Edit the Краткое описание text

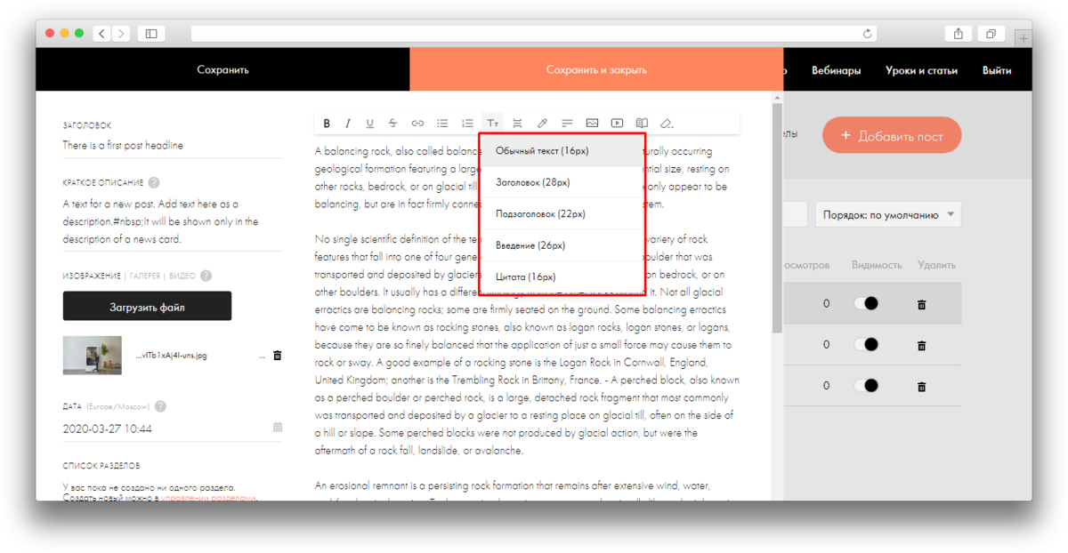click(173, 221)
